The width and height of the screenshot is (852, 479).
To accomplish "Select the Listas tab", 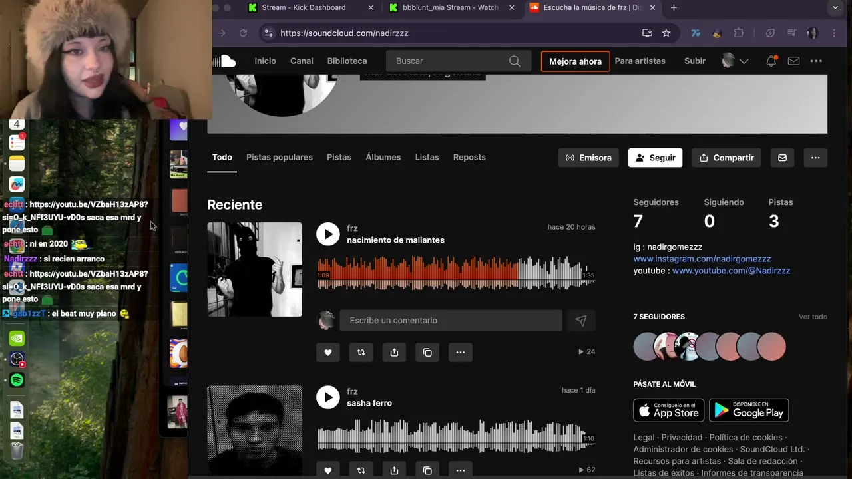I will click(x=427, y=157).
